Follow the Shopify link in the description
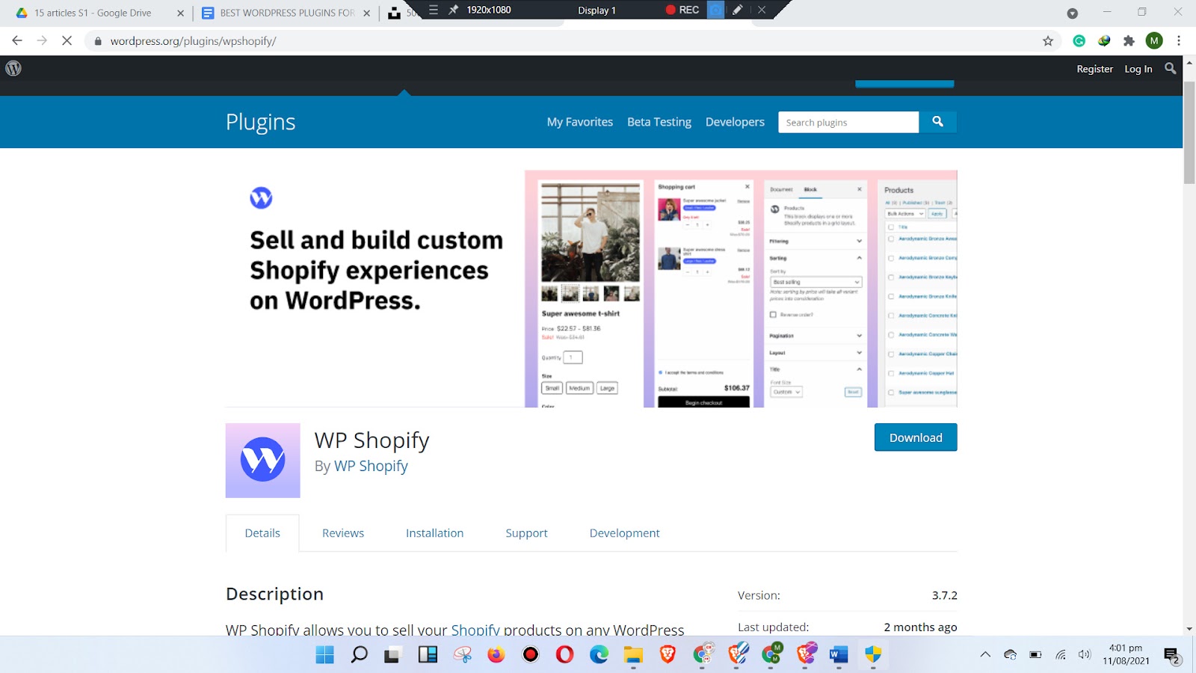1196x673 pixels. [475, 630]
